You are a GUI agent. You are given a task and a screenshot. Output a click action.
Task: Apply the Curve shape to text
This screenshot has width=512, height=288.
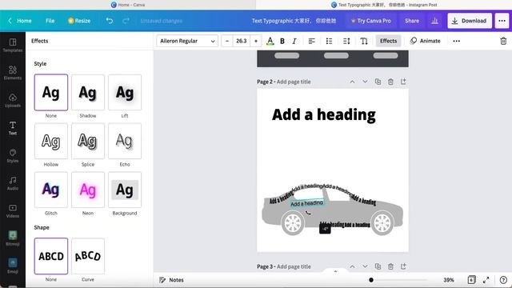point(88,256)
